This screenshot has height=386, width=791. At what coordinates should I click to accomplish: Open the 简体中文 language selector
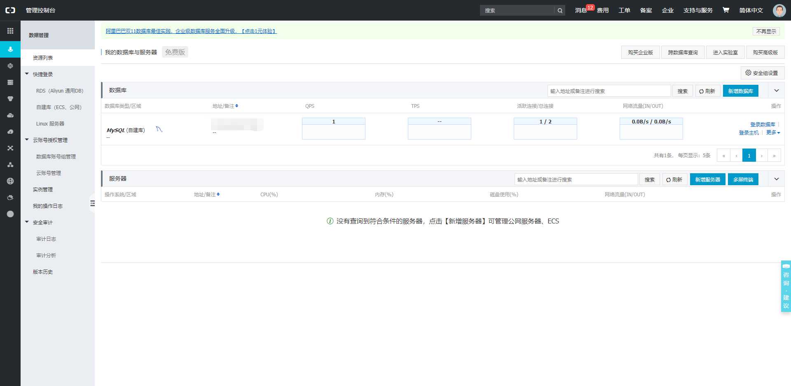[x=751, y=10]
